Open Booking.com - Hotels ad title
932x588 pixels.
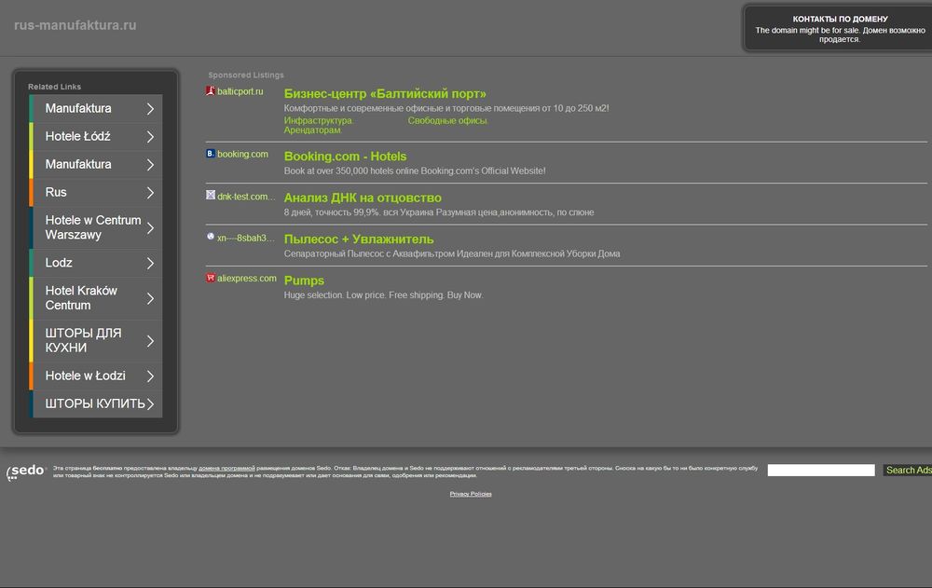pyautogui.click(x=346, y=157)
